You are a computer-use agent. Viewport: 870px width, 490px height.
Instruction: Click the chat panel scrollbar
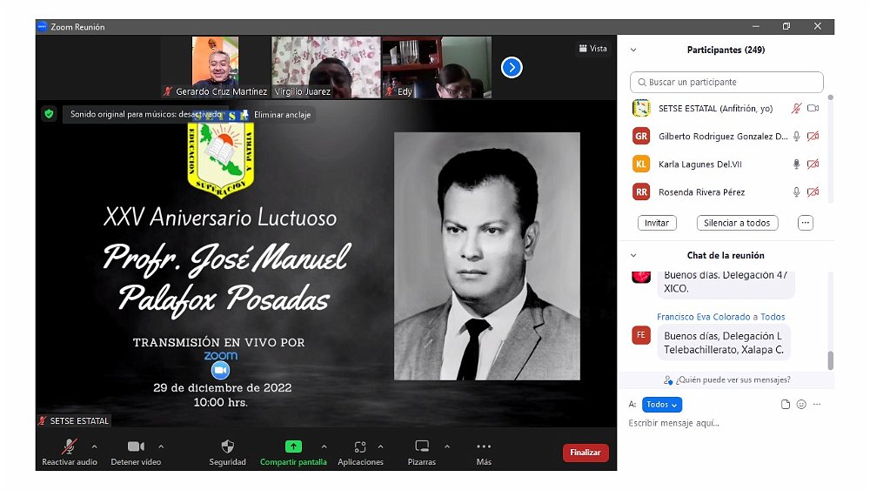(830, 359)
